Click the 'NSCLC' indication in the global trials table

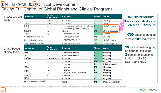(27, 31)
